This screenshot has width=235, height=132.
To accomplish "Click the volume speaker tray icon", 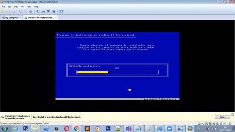I will [x=216, y=129].
